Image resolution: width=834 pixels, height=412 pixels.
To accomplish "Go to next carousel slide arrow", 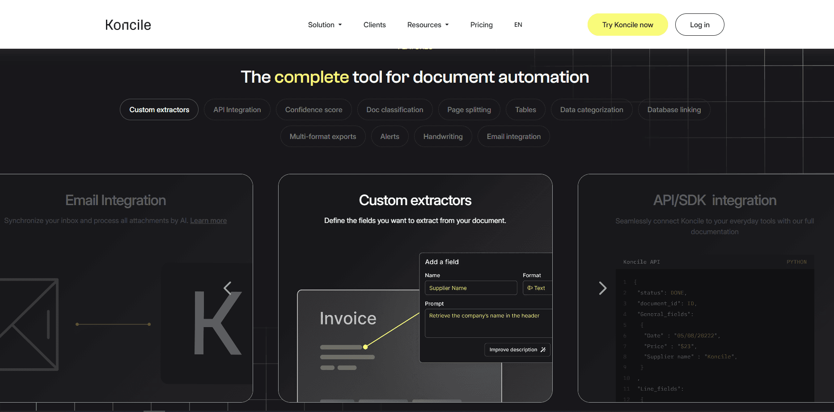I will click(602, 288).
